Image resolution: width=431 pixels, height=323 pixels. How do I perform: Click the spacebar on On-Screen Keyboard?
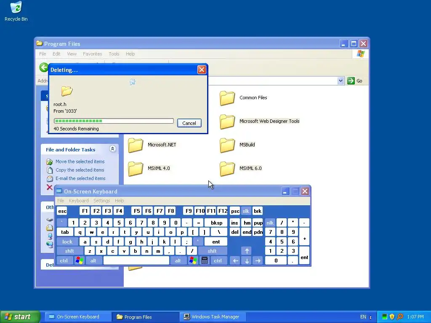click(136, 261)
